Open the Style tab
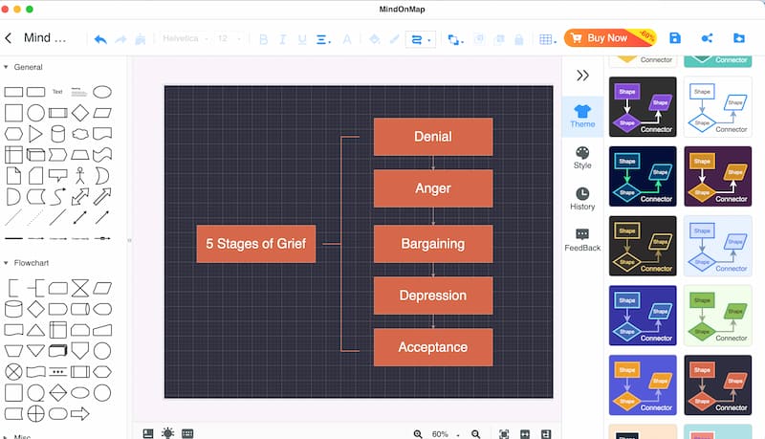765x439 pixels. click(582, 158)
